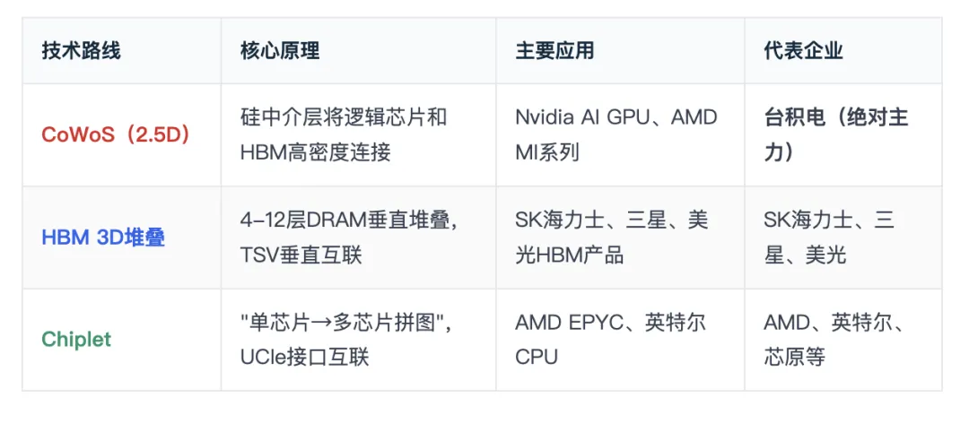
Task: Click the 核心原理 column header
Action: click(280, 51)
